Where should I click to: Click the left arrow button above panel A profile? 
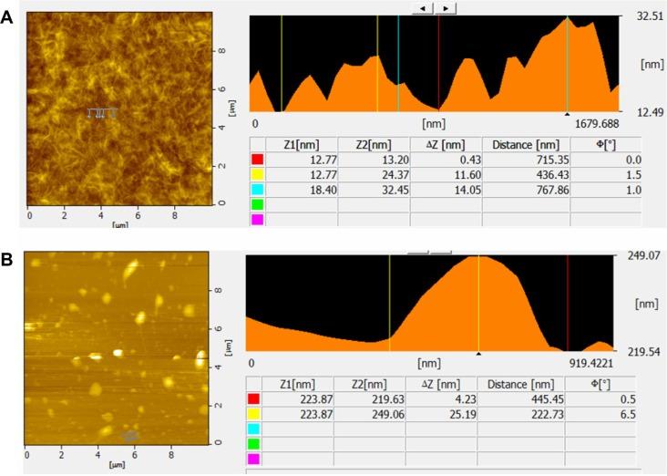click(424, 7)
